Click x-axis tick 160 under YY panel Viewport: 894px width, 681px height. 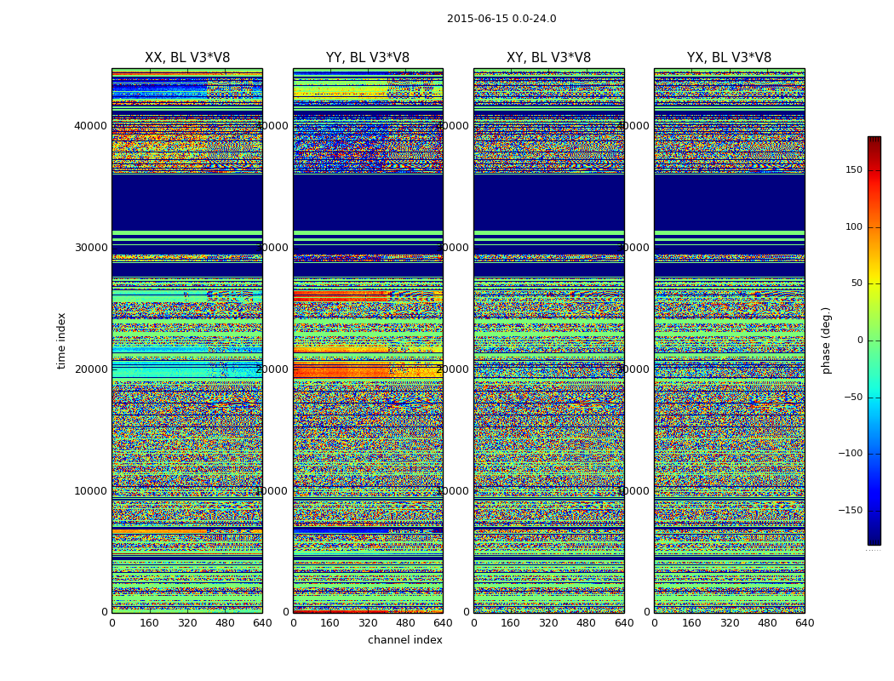(330, 623)
